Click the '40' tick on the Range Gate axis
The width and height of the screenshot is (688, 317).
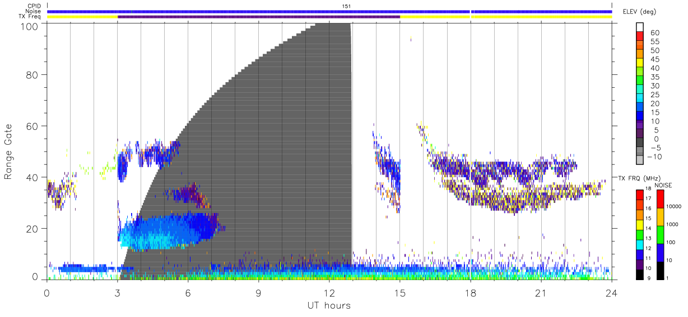[x=32, y=177]
